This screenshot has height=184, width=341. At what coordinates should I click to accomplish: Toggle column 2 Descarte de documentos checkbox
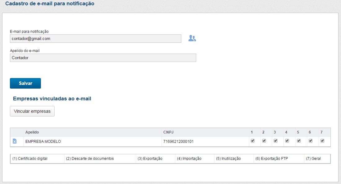(264, 141)
